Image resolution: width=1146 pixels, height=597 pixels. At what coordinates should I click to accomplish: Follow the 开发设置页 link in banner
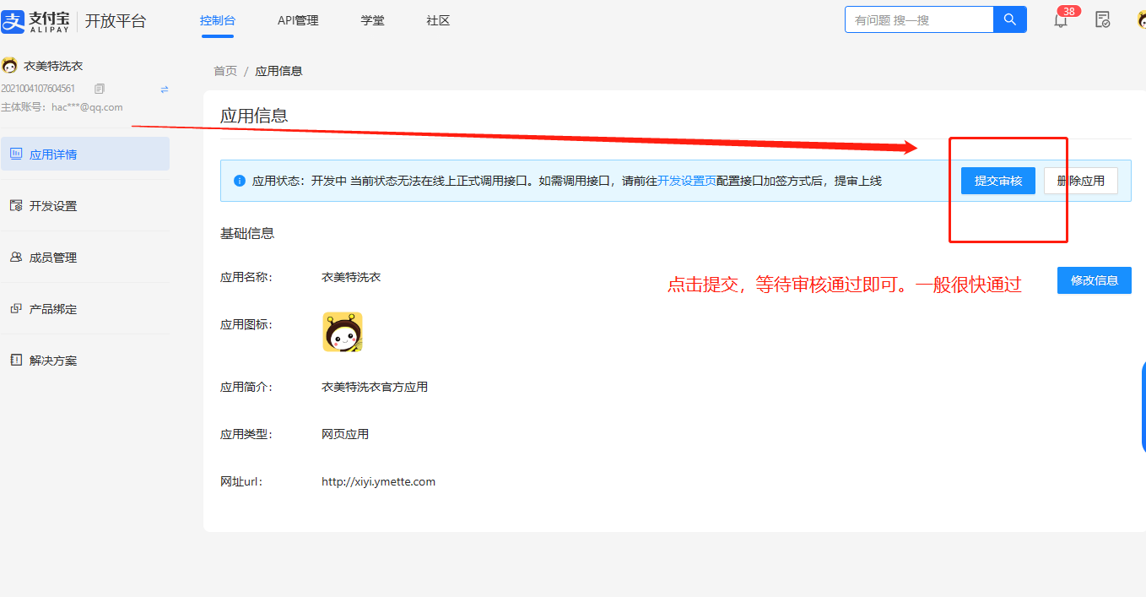click(x=687, y=181)
